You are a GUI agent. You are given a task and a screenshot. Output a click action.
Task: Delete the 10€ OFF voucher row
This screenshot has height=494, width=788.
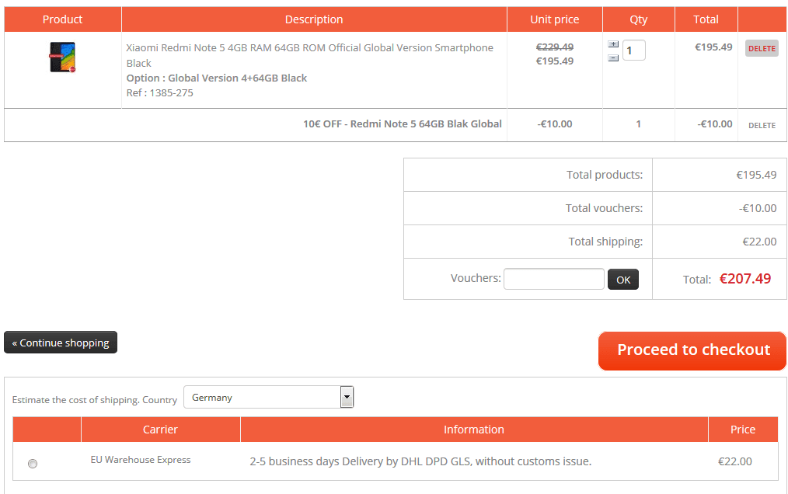pos(762,125)
